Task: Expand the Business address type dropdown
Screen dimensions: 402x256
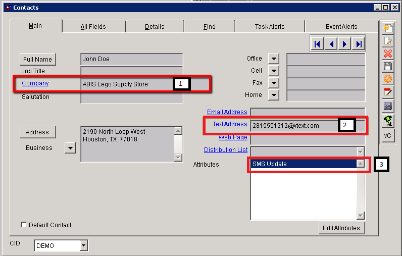Action: 70,148
